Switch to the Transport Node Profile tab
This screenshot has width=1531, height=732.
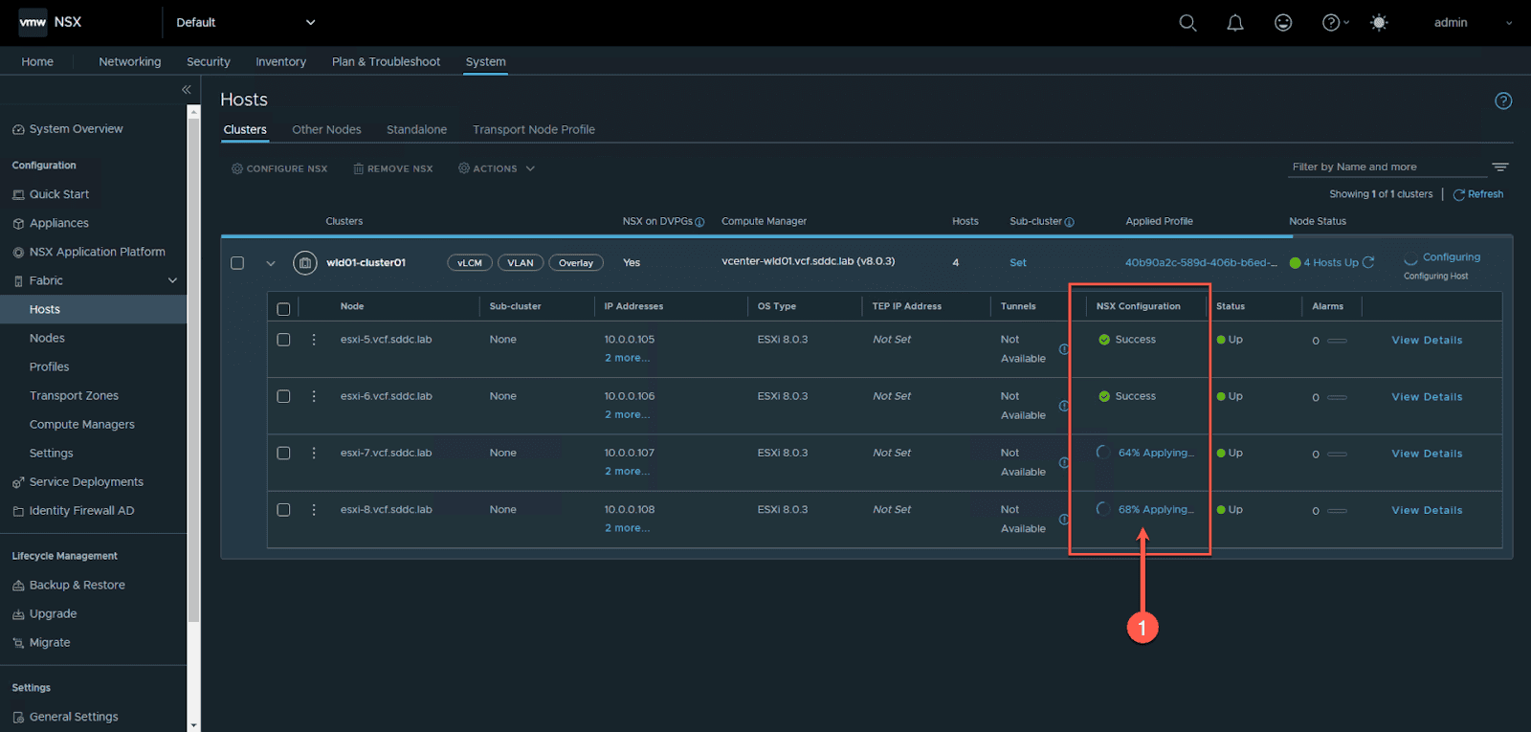click(x=533, y=130)
